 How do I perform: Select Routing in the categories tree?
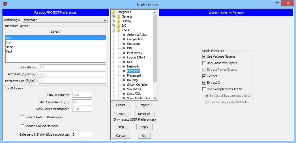click(132, 80)
